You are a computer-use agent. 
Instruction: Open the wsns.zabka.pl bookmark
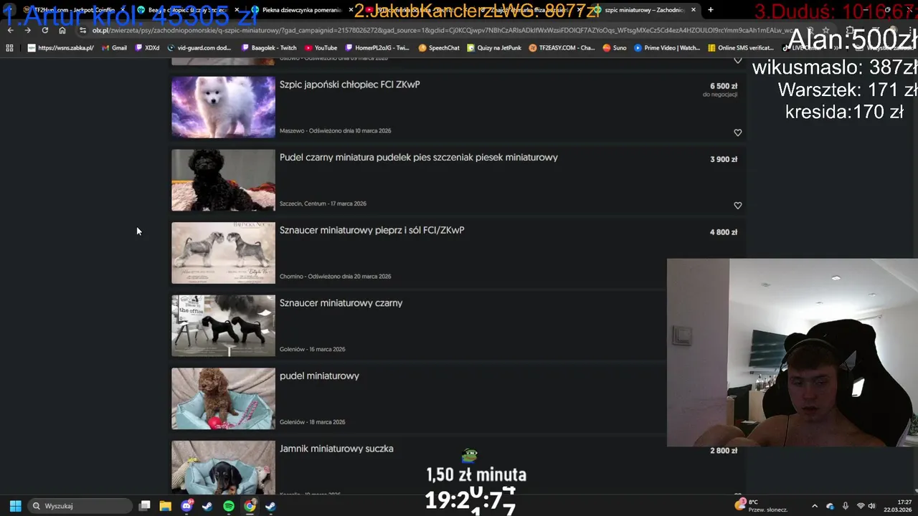pyautogui.click(x=61, y=48)
